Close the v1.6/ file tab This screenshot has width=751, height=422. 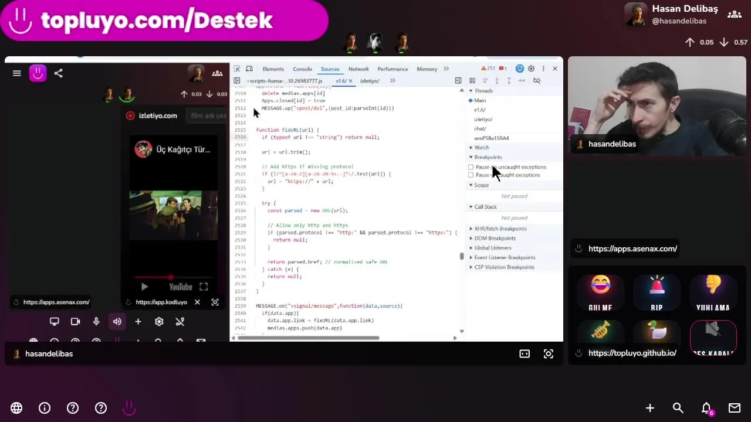350,81
